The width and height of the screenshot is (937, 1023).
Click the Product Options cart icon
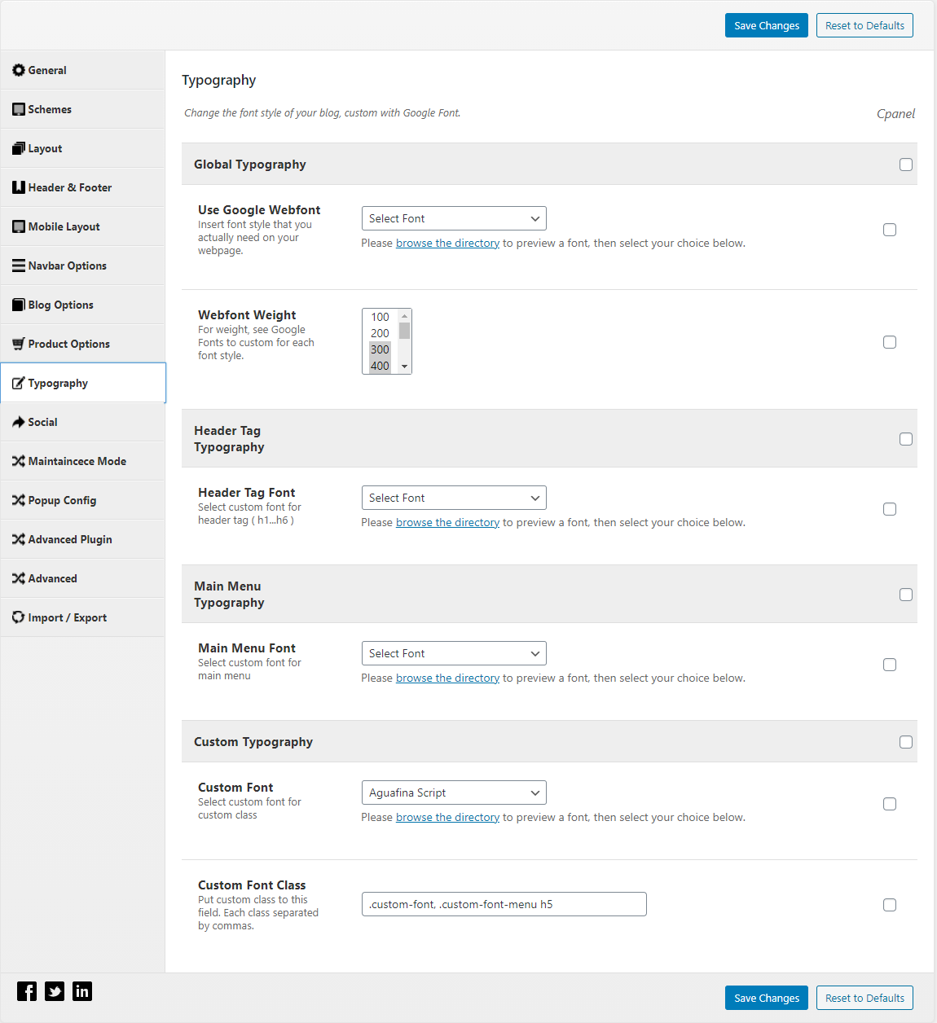19,344
